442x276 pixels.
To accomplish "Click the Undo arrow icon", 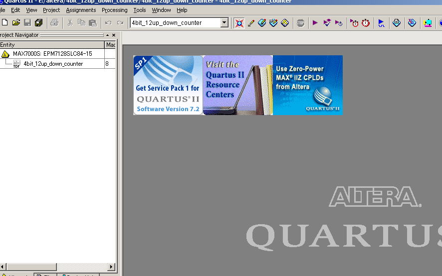I will point(108,23).
